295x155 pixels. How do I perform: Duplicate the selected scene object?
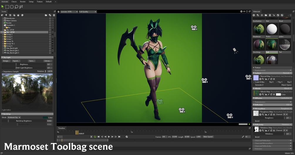(50, 15)
